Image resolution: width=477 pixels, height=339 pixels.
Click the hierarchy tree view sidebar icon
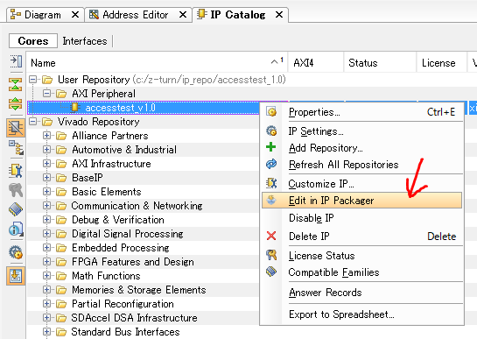pyautogui.click(x=15, y=148)
